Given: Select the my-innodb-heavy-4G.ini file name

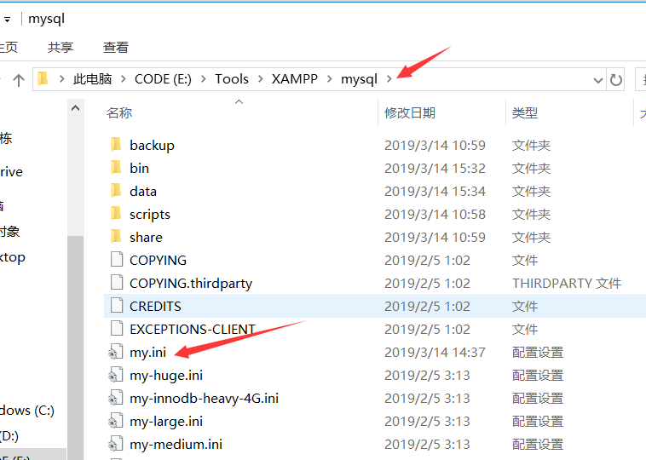Looking at the screenshot, I should (x=204, y=399).
